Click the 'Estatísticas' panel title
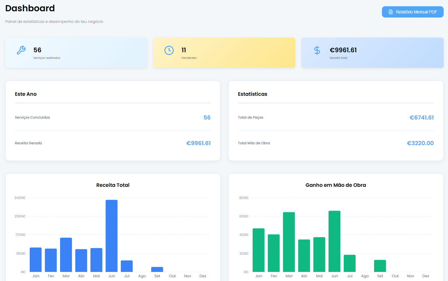Viewport: 448px width, 281px height. 252,94
